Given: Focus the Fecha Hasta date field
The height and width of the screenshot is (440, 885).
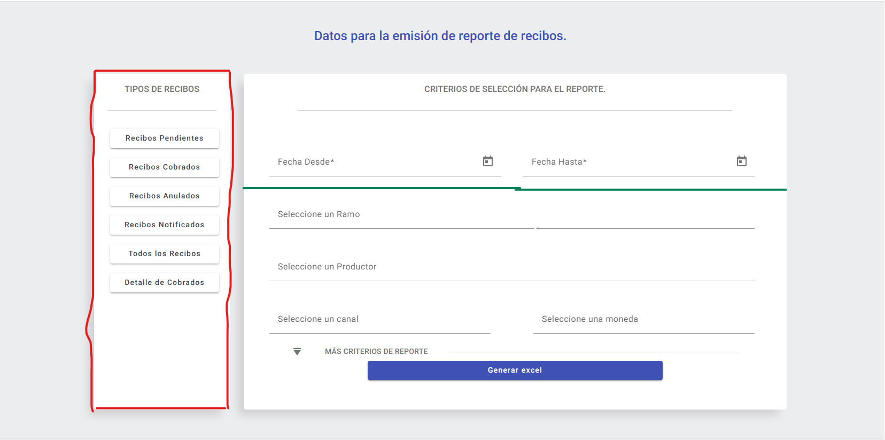Looking at the screenshot, I should (628, 163).
